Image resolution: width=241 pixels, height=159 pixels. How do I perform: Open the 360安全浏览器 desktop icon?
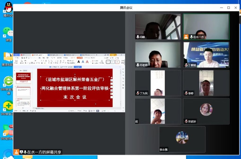pyautogui.click(x=9, y=81)
